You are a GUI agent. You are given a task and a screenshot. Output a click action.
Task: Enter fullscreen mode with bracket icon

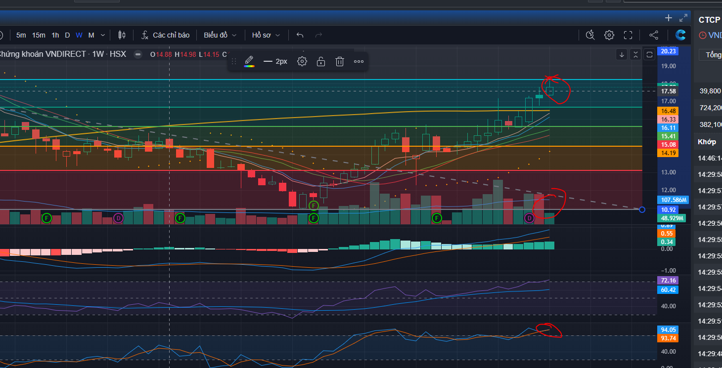click(628, 35)
